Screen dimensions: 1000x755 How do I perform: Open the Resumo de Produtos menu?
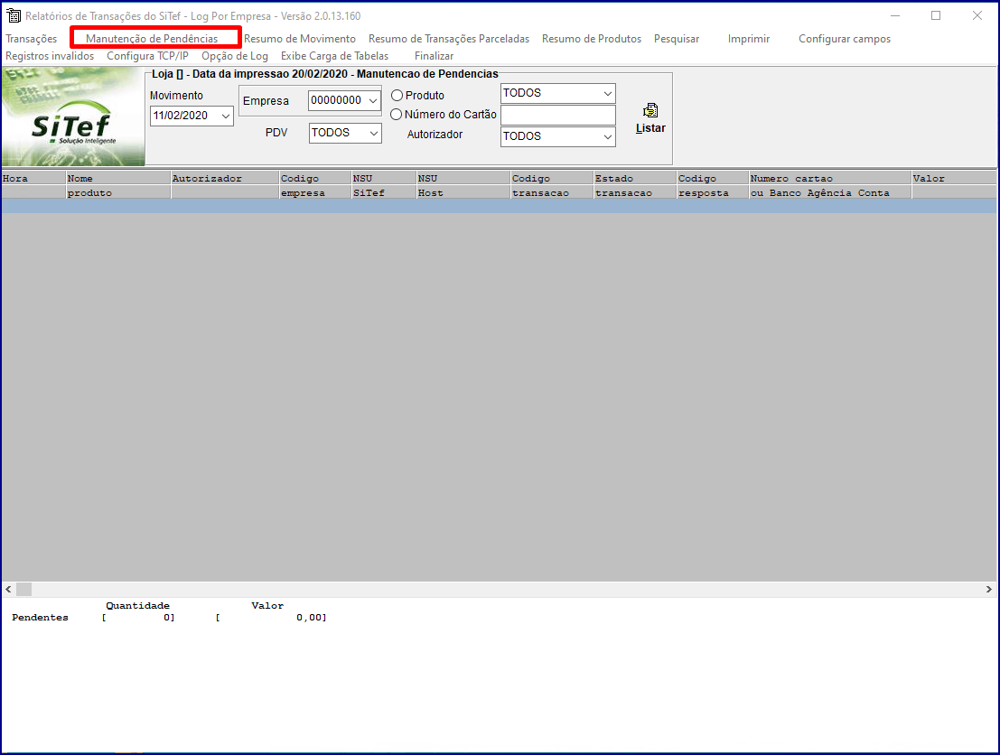pos(592,39)
